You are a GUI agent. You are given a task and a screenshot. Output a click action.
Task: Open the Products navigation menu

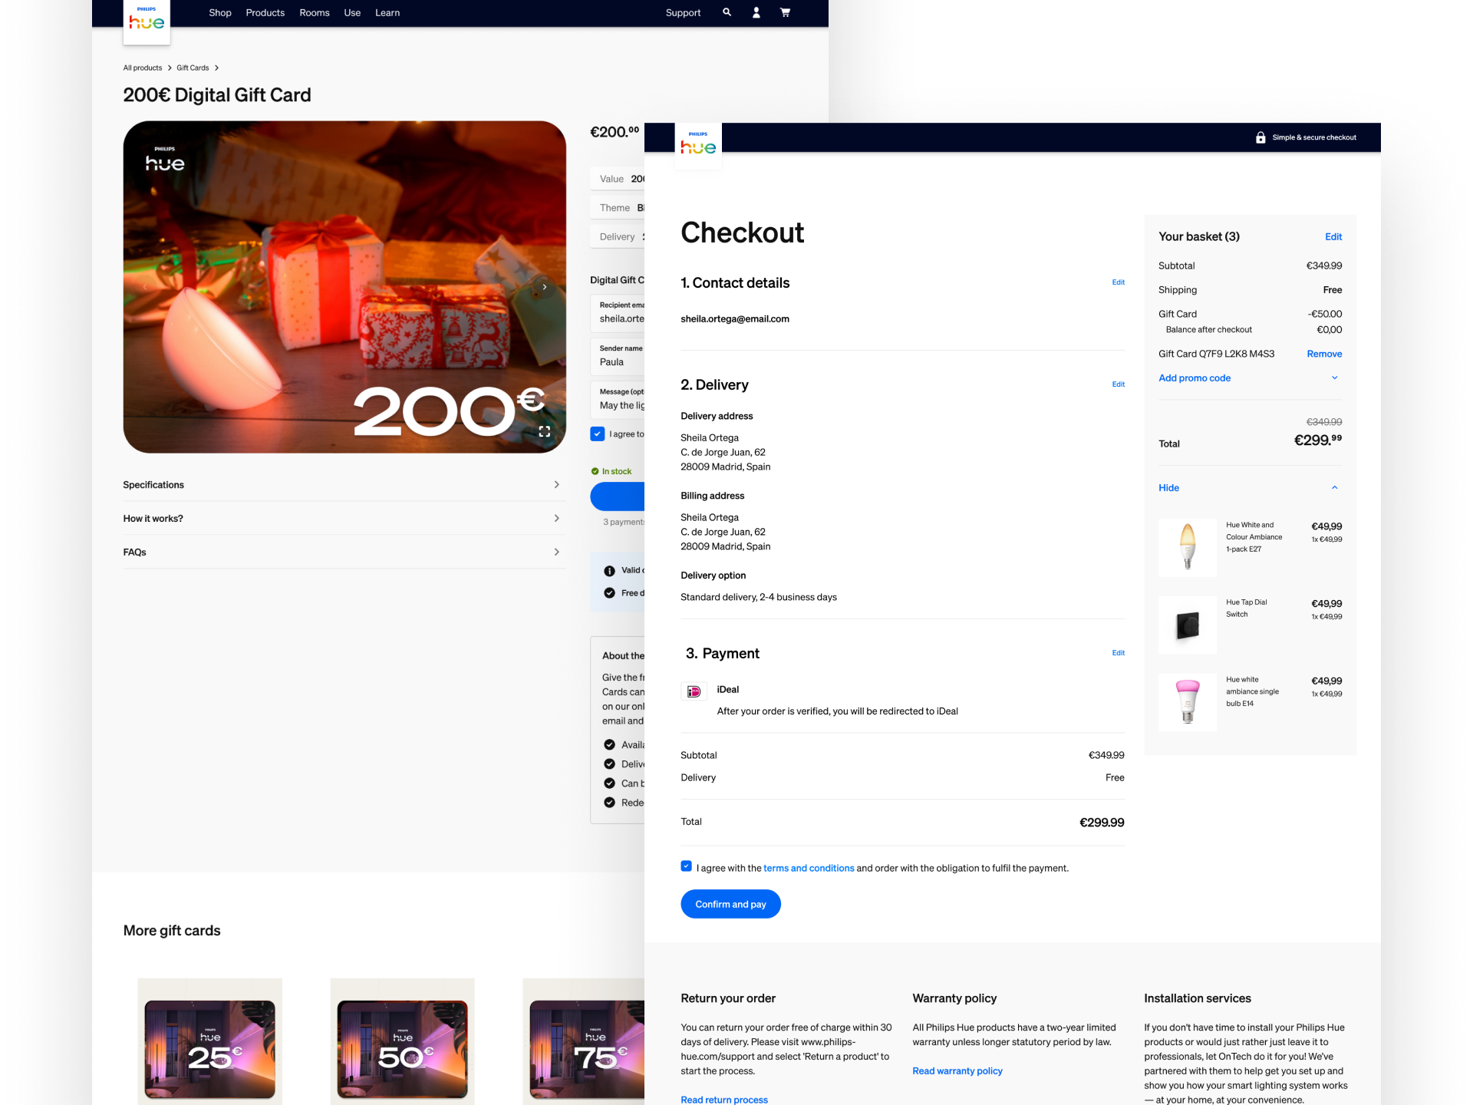click(x=265, y=12)
